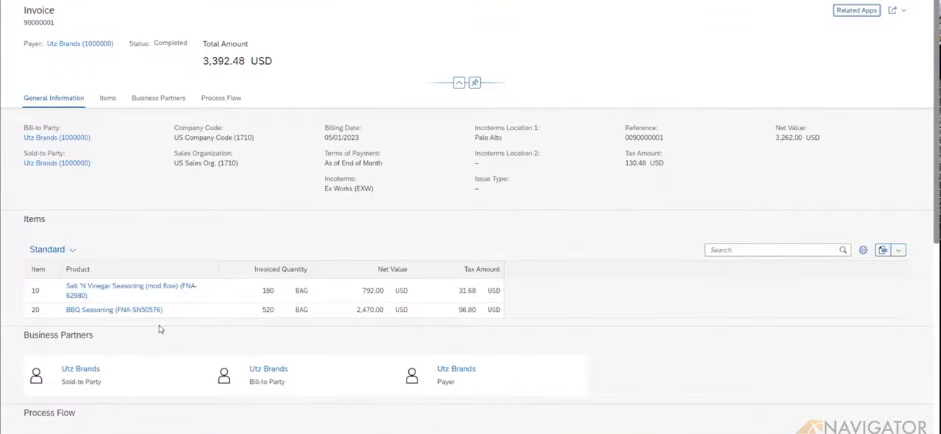Click Incoterms Location 1 value Palo Alto

tap(488, 138)
